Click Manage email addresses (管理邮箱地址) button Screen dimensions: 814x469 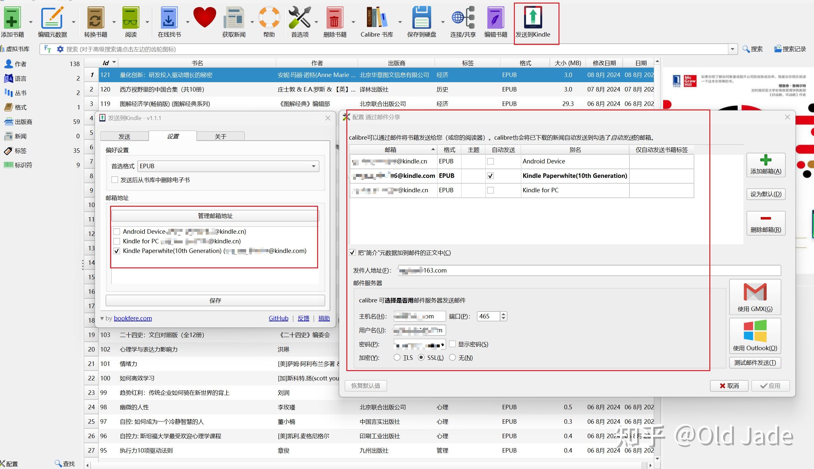[215, 216]
